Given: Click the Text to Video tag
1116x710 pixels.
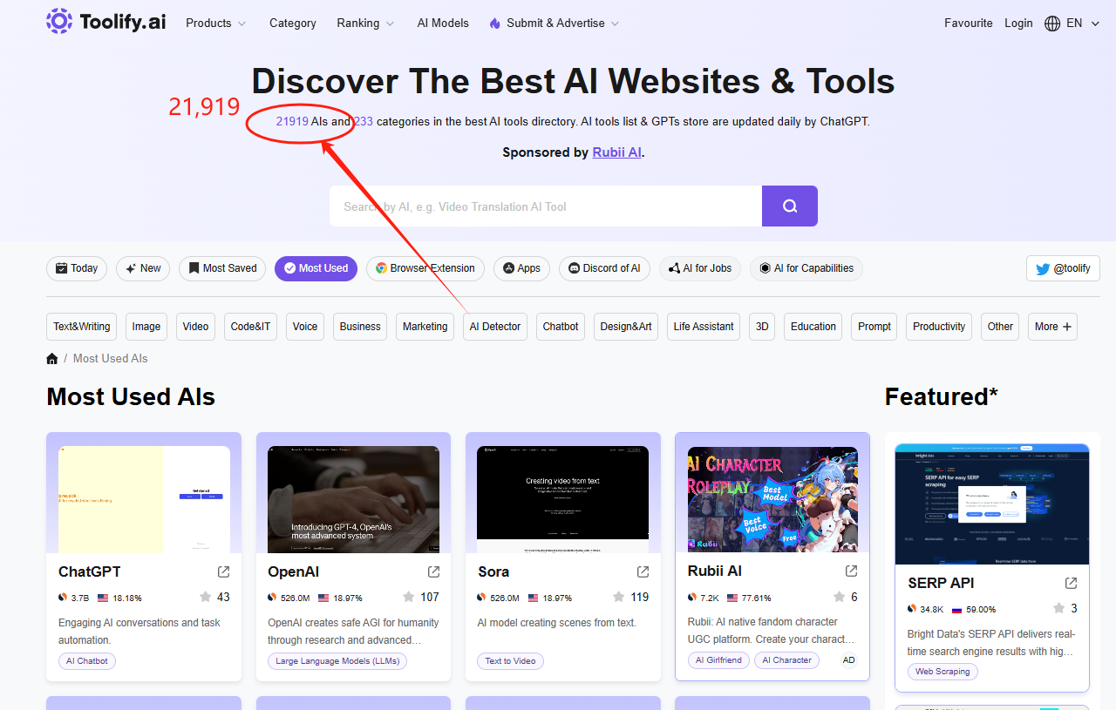Looking at the screenshot, I should pyautogui.click(x=511, y=661).
